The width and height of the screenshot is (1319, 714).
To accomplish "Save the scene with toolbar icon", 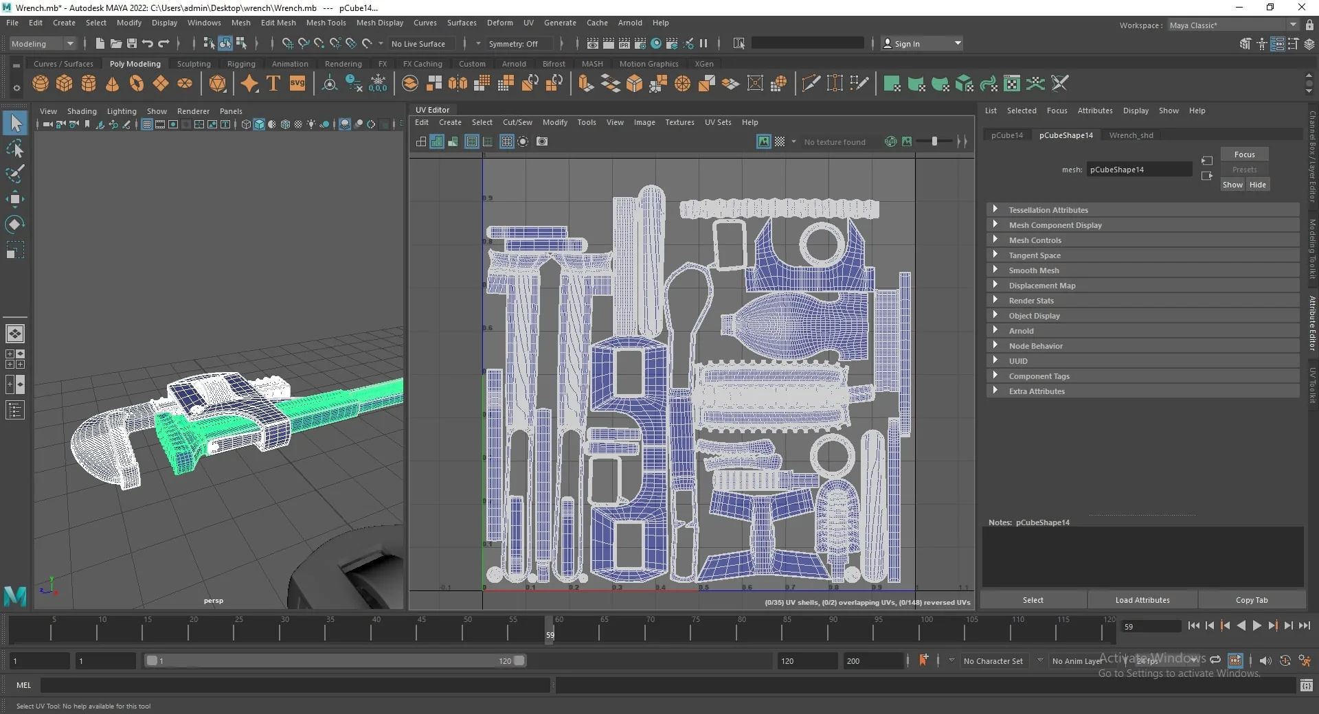I will tap(131, 43).
